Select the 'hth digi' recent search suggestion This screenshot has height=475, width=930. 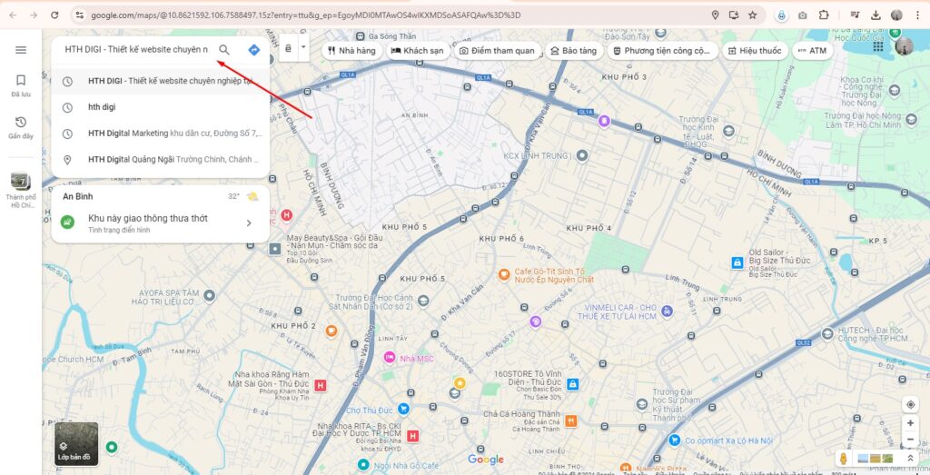click(x=161, y=107)
